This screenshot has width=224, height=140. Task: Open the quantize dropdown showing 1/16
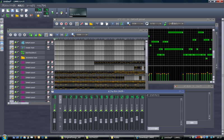click(x=156, y=24)
